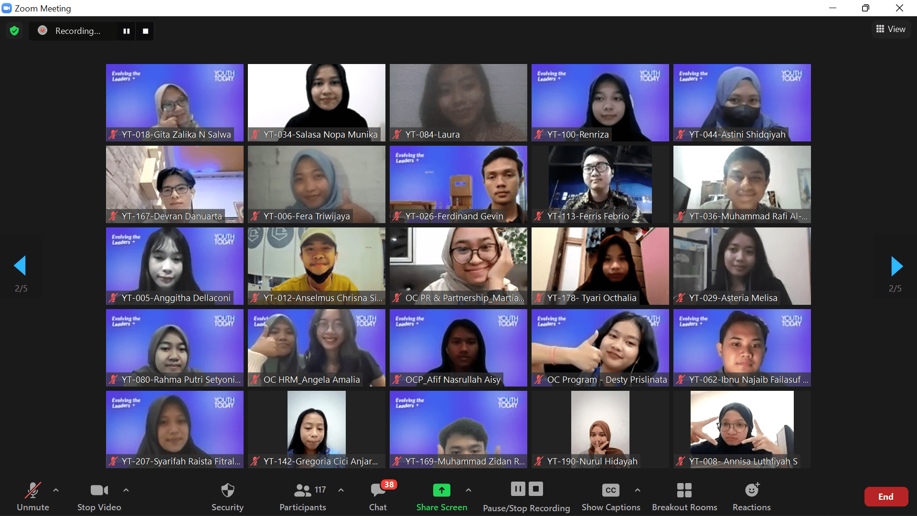This screenshot has width=917, height=516.
Task: Stop Video camera toggle
Action: (x=99, y=496)
